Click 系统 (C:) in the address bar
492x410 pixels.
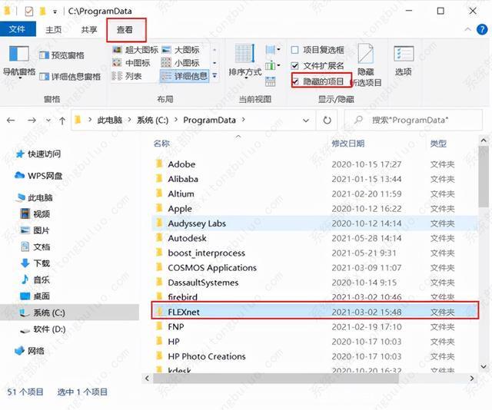coord(152,120)
